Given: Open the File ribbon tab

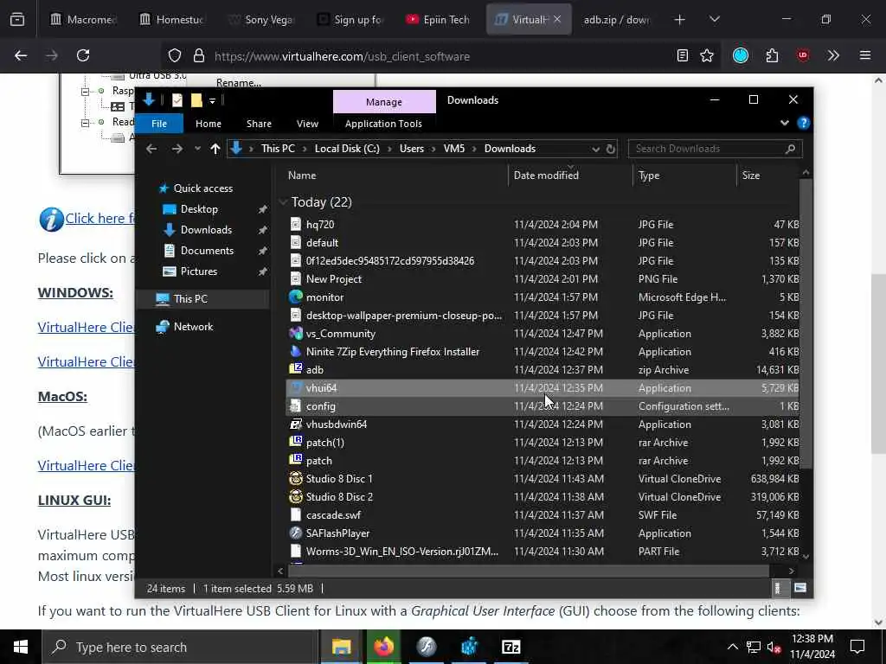Looking at the screenshot, I should pos(159,124).
